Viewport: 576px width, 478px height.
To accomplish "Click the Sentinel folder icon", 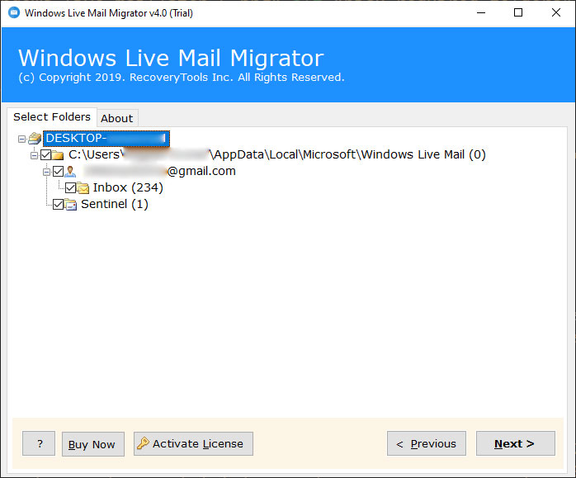I will pos(70,204).
